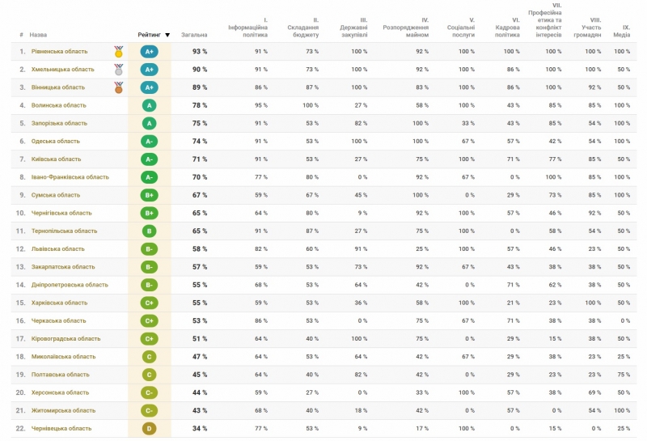Click the Складання бюджету column header
Image resolution: width=647 pixels, height=441 pixels.
[302, 32]
